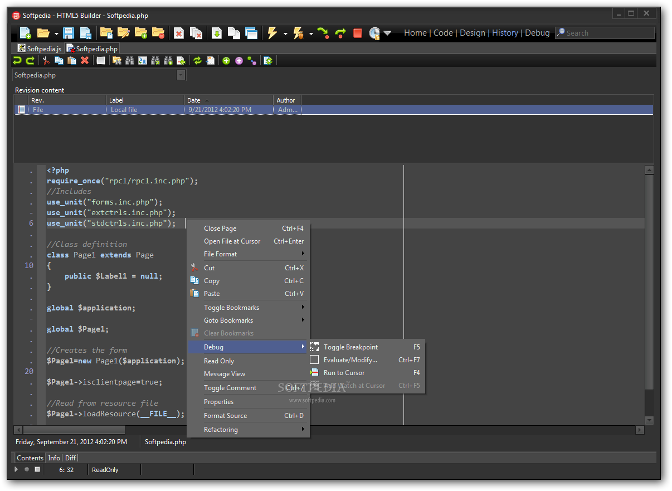Sort revisions by the Date column header
Viewport: 672px width, 491px height.
[x=228, y=100]
